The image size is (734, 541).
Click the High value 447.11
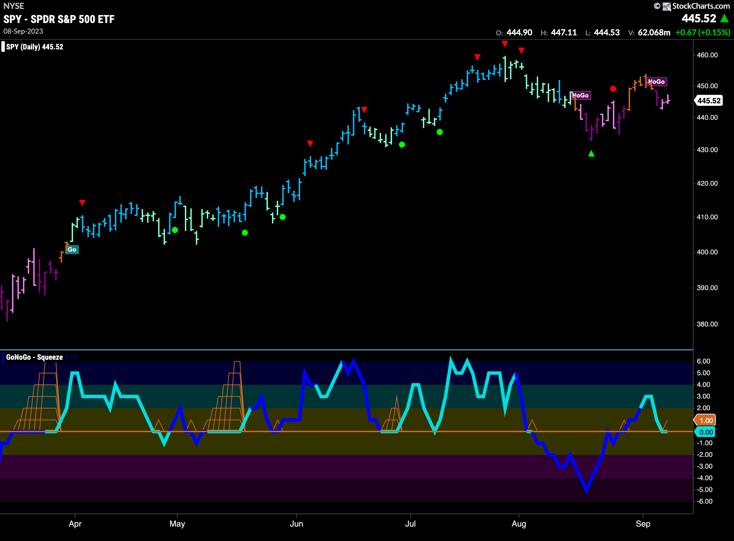pos(564,33)
